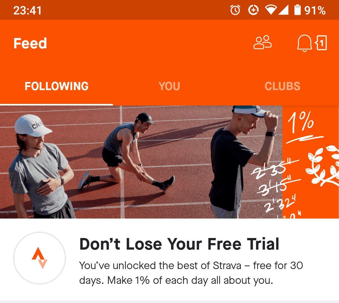Viewport: 339px width, 303px height.
Task: Tap the 91% battery percentage text
Action: [315, 10]
